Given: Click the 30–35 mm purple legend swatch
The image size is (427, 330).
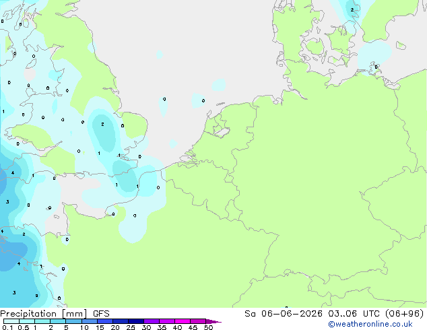Looking at the screenshot, I should click(151, 321).
